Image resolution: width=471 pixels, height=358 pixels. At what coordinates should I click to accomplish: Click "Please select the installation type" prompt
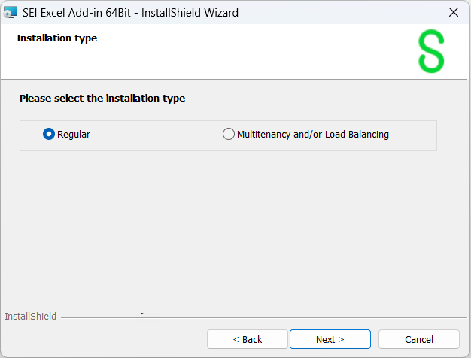pyautogui.click(x=102, y=98)
